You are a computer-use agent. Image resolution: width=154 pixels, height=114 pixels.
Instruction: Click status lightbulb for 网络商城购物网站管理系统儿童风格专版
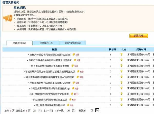pyautogui.click(x=121, y=83)
